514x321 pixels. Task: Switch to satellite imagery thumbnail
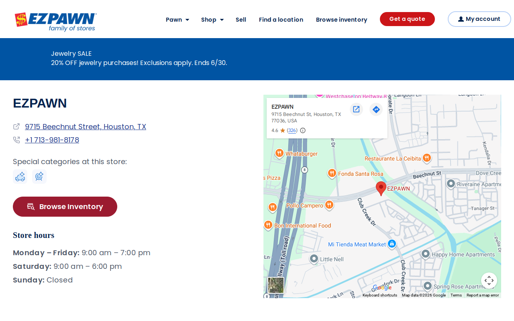[276, 285]
